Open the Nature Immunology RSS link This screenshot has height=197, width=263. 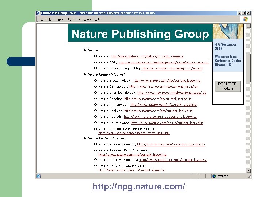(163, 105)
